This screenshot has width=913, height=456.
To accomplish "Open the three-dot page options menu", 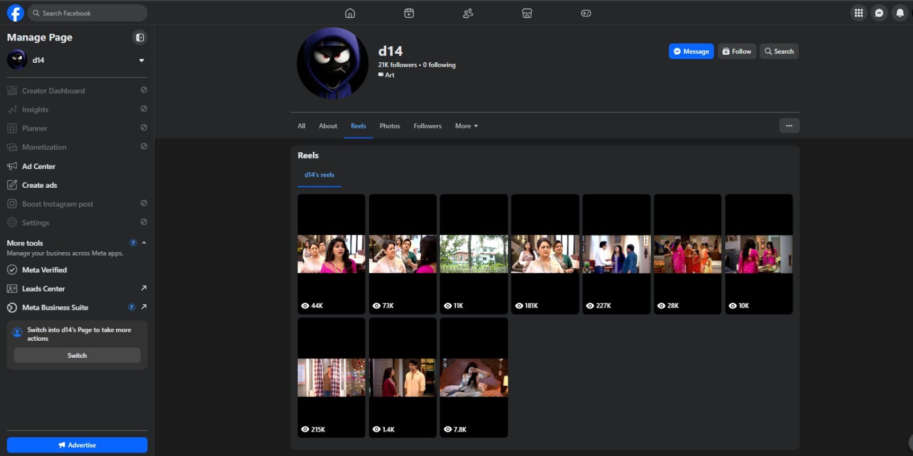I will click(x=789, y=126).
